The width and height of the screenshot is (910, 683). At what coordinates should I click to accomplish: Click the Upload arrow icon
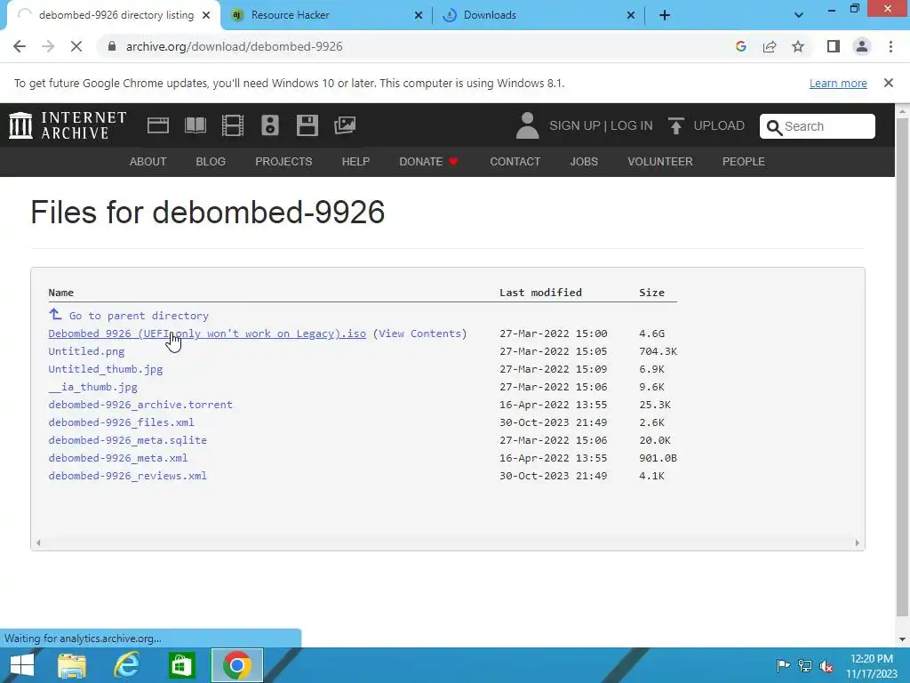coord(675,125)
